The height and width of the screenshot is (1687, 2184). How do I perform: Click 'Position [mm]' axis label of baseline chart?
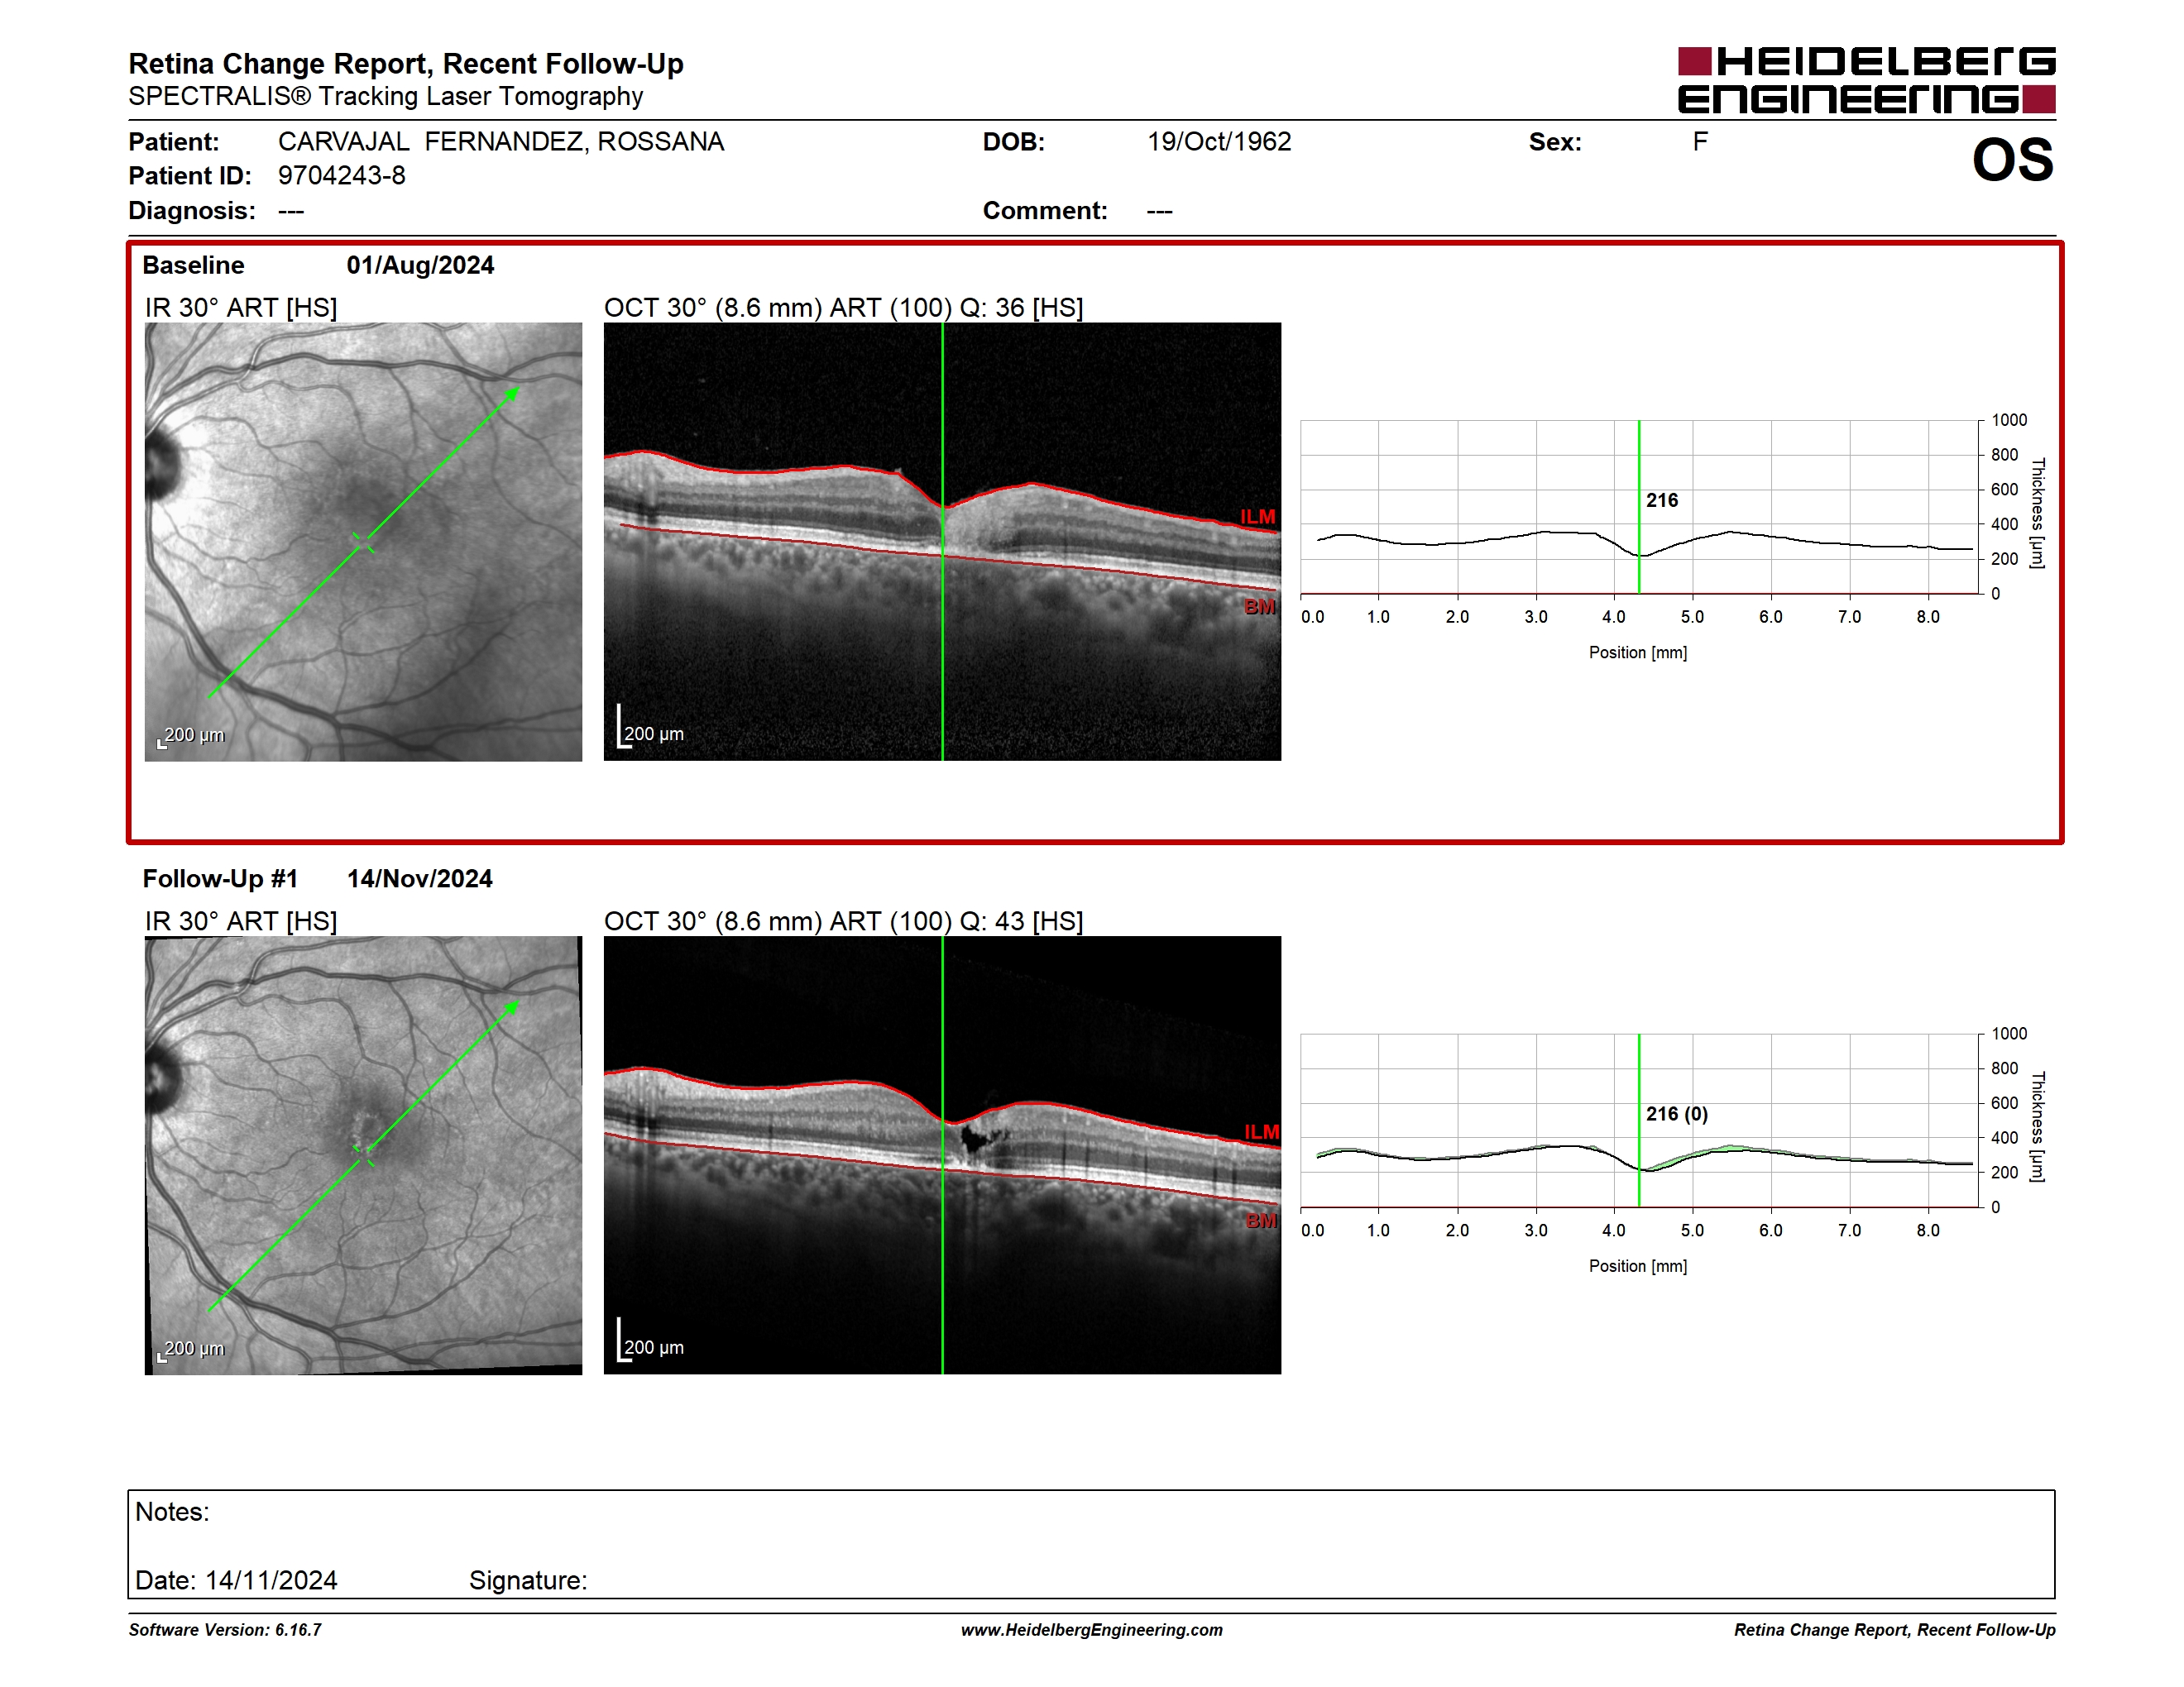(1638, 652)
